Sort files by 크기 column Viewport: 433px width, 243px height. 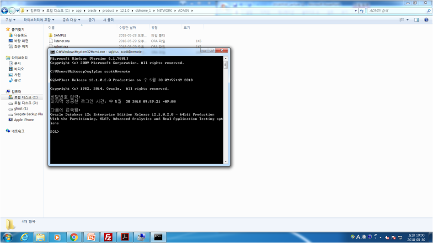click(192, 27)
